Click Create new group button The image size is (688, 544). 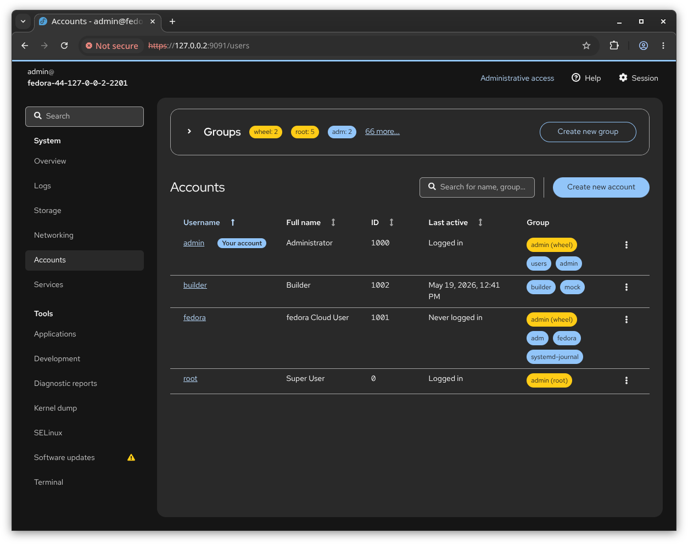click(x=588, y=132)
